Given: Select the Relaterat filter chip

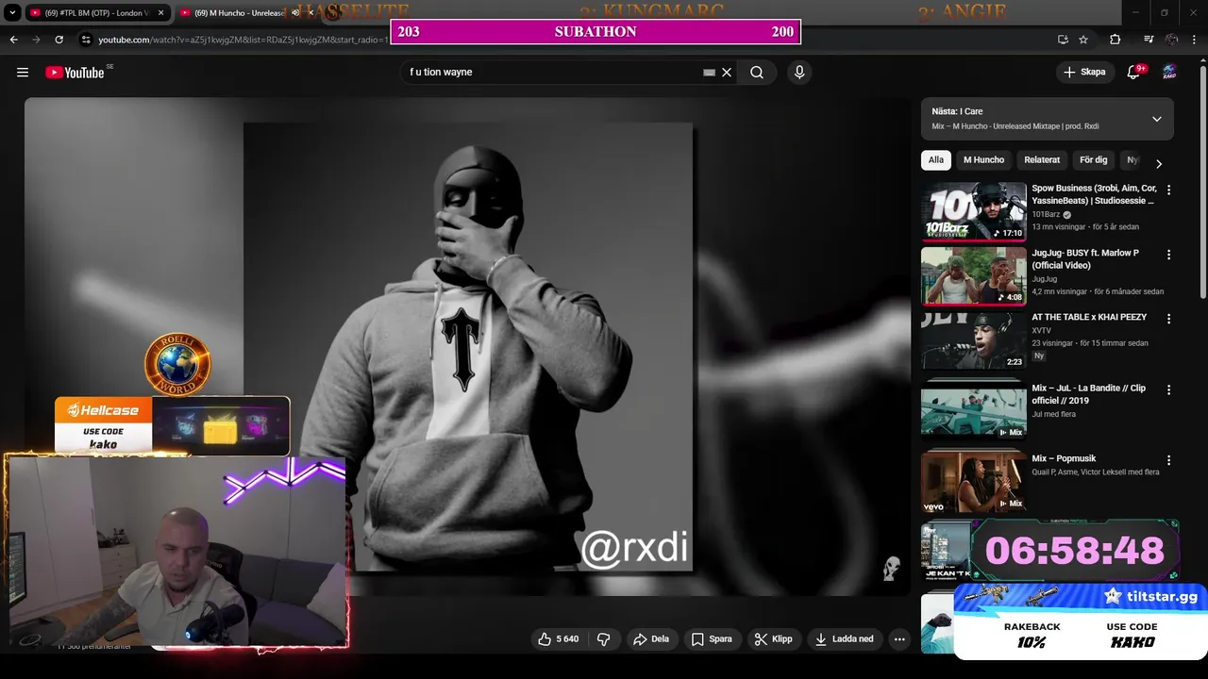Looking at the screenshot, I should 1042,160.
